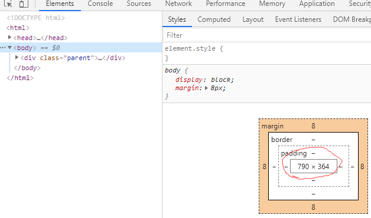Screen dimensions: 371x218
Task: Open the Event Listeners pane tab
Action: pos(298,19)
